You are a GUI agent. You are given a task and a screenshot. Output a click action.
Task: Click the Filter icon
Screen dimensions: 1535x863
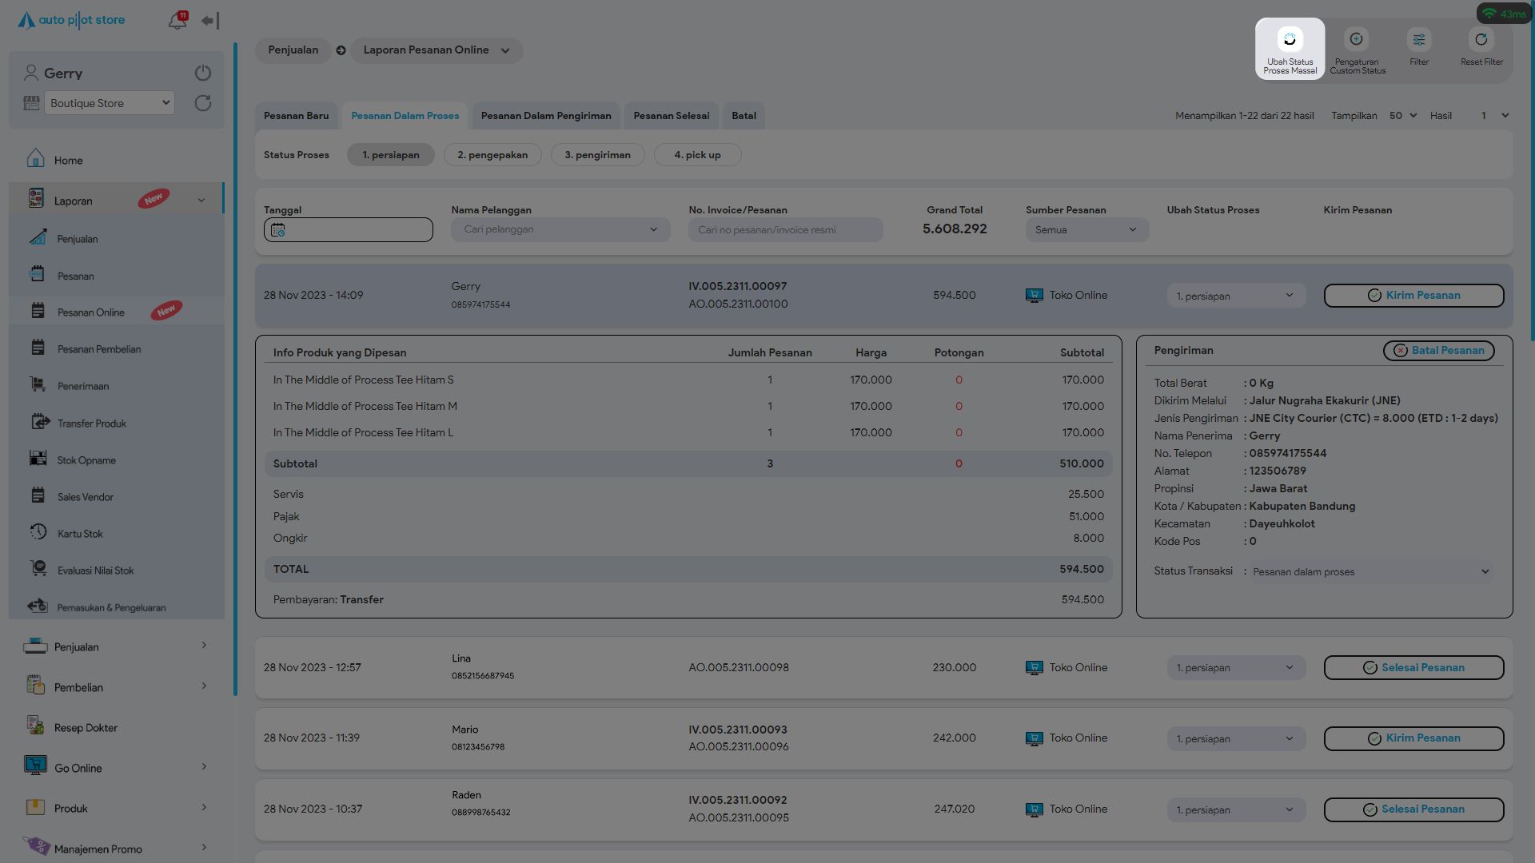(x=1419, y=40)
